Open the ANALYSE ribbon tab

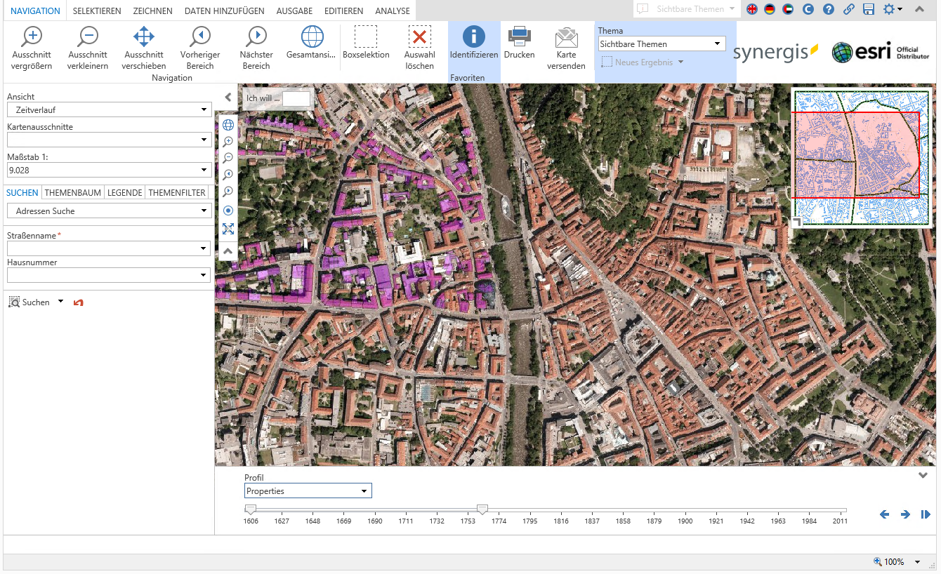(x=393, y=11)
